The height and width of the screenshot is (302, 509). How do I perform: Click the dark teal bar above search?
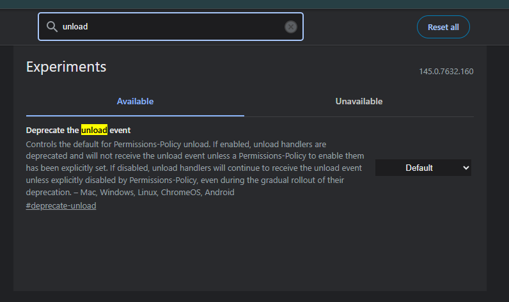(256, 4)
